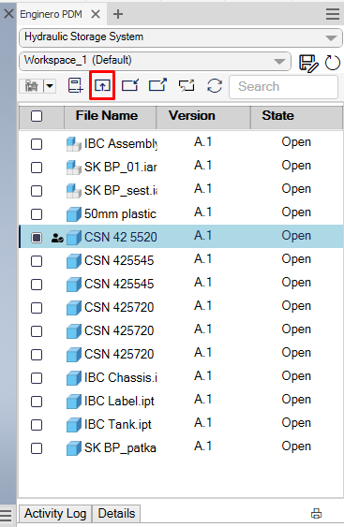Check the IBC Chassis row checkbox
The image size is (344, 527).
37,378
